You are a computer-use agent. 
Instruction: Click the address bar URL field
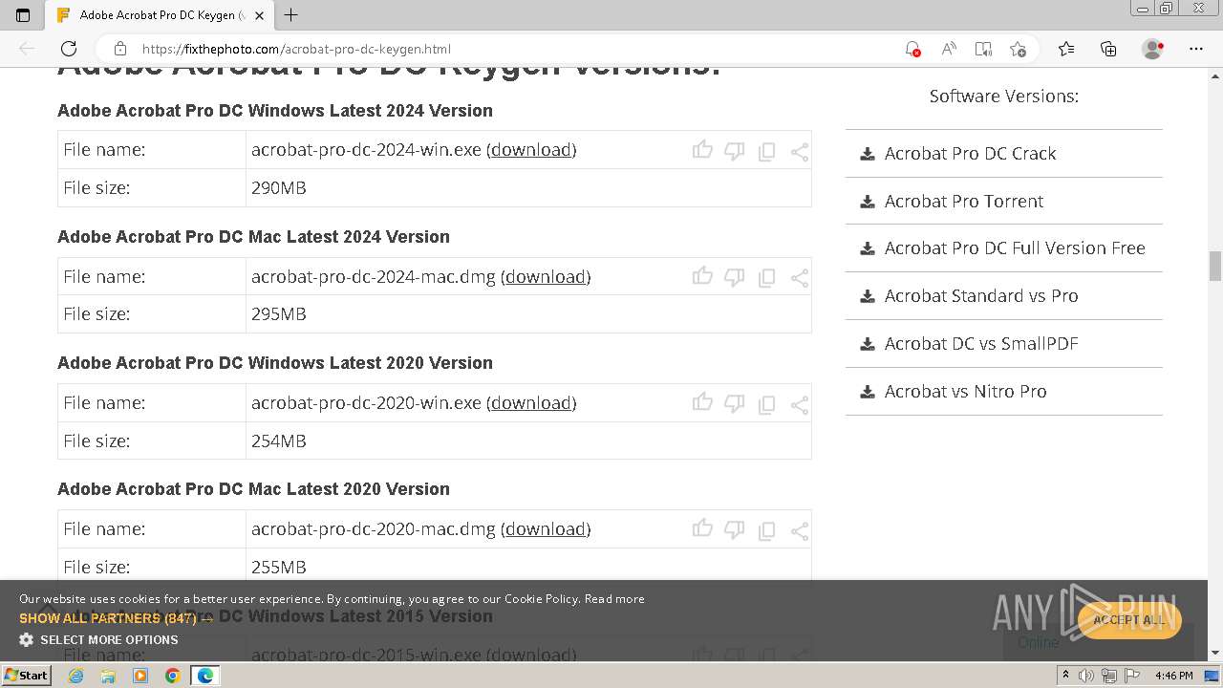(516, 49)
